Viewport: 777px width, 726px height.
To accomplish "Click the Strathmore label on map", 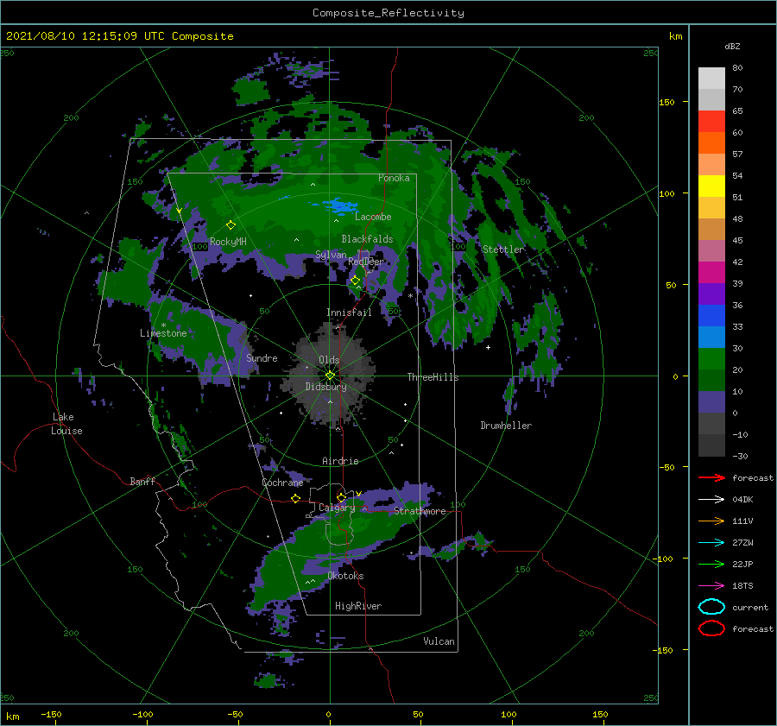I will [x=420, y=511].
